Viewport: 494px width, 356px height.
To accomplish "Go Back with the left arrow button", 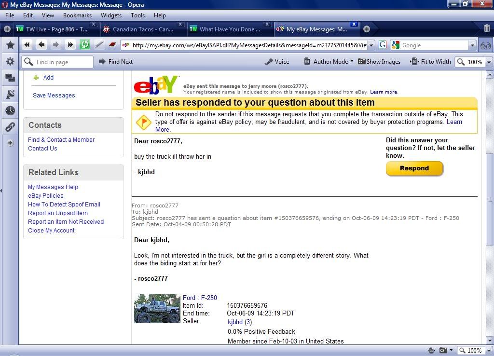I will (x=41, y=45).
